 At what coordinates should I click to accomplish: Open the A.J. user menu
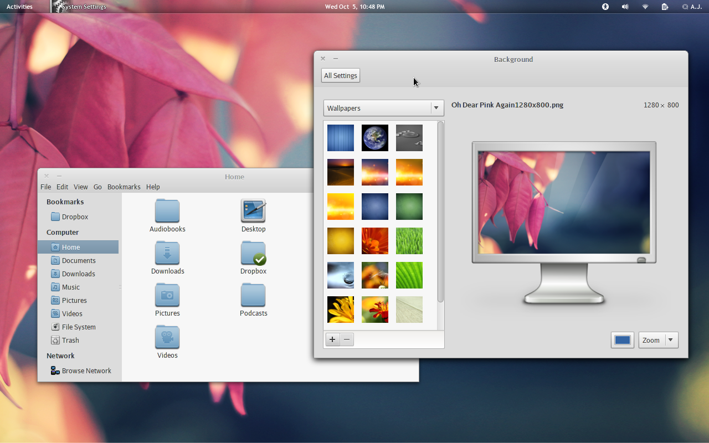point(692,7)
